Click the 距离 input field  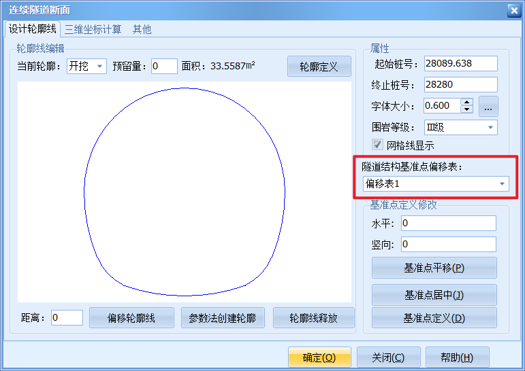pyautogui.click(x=67, y=317)
